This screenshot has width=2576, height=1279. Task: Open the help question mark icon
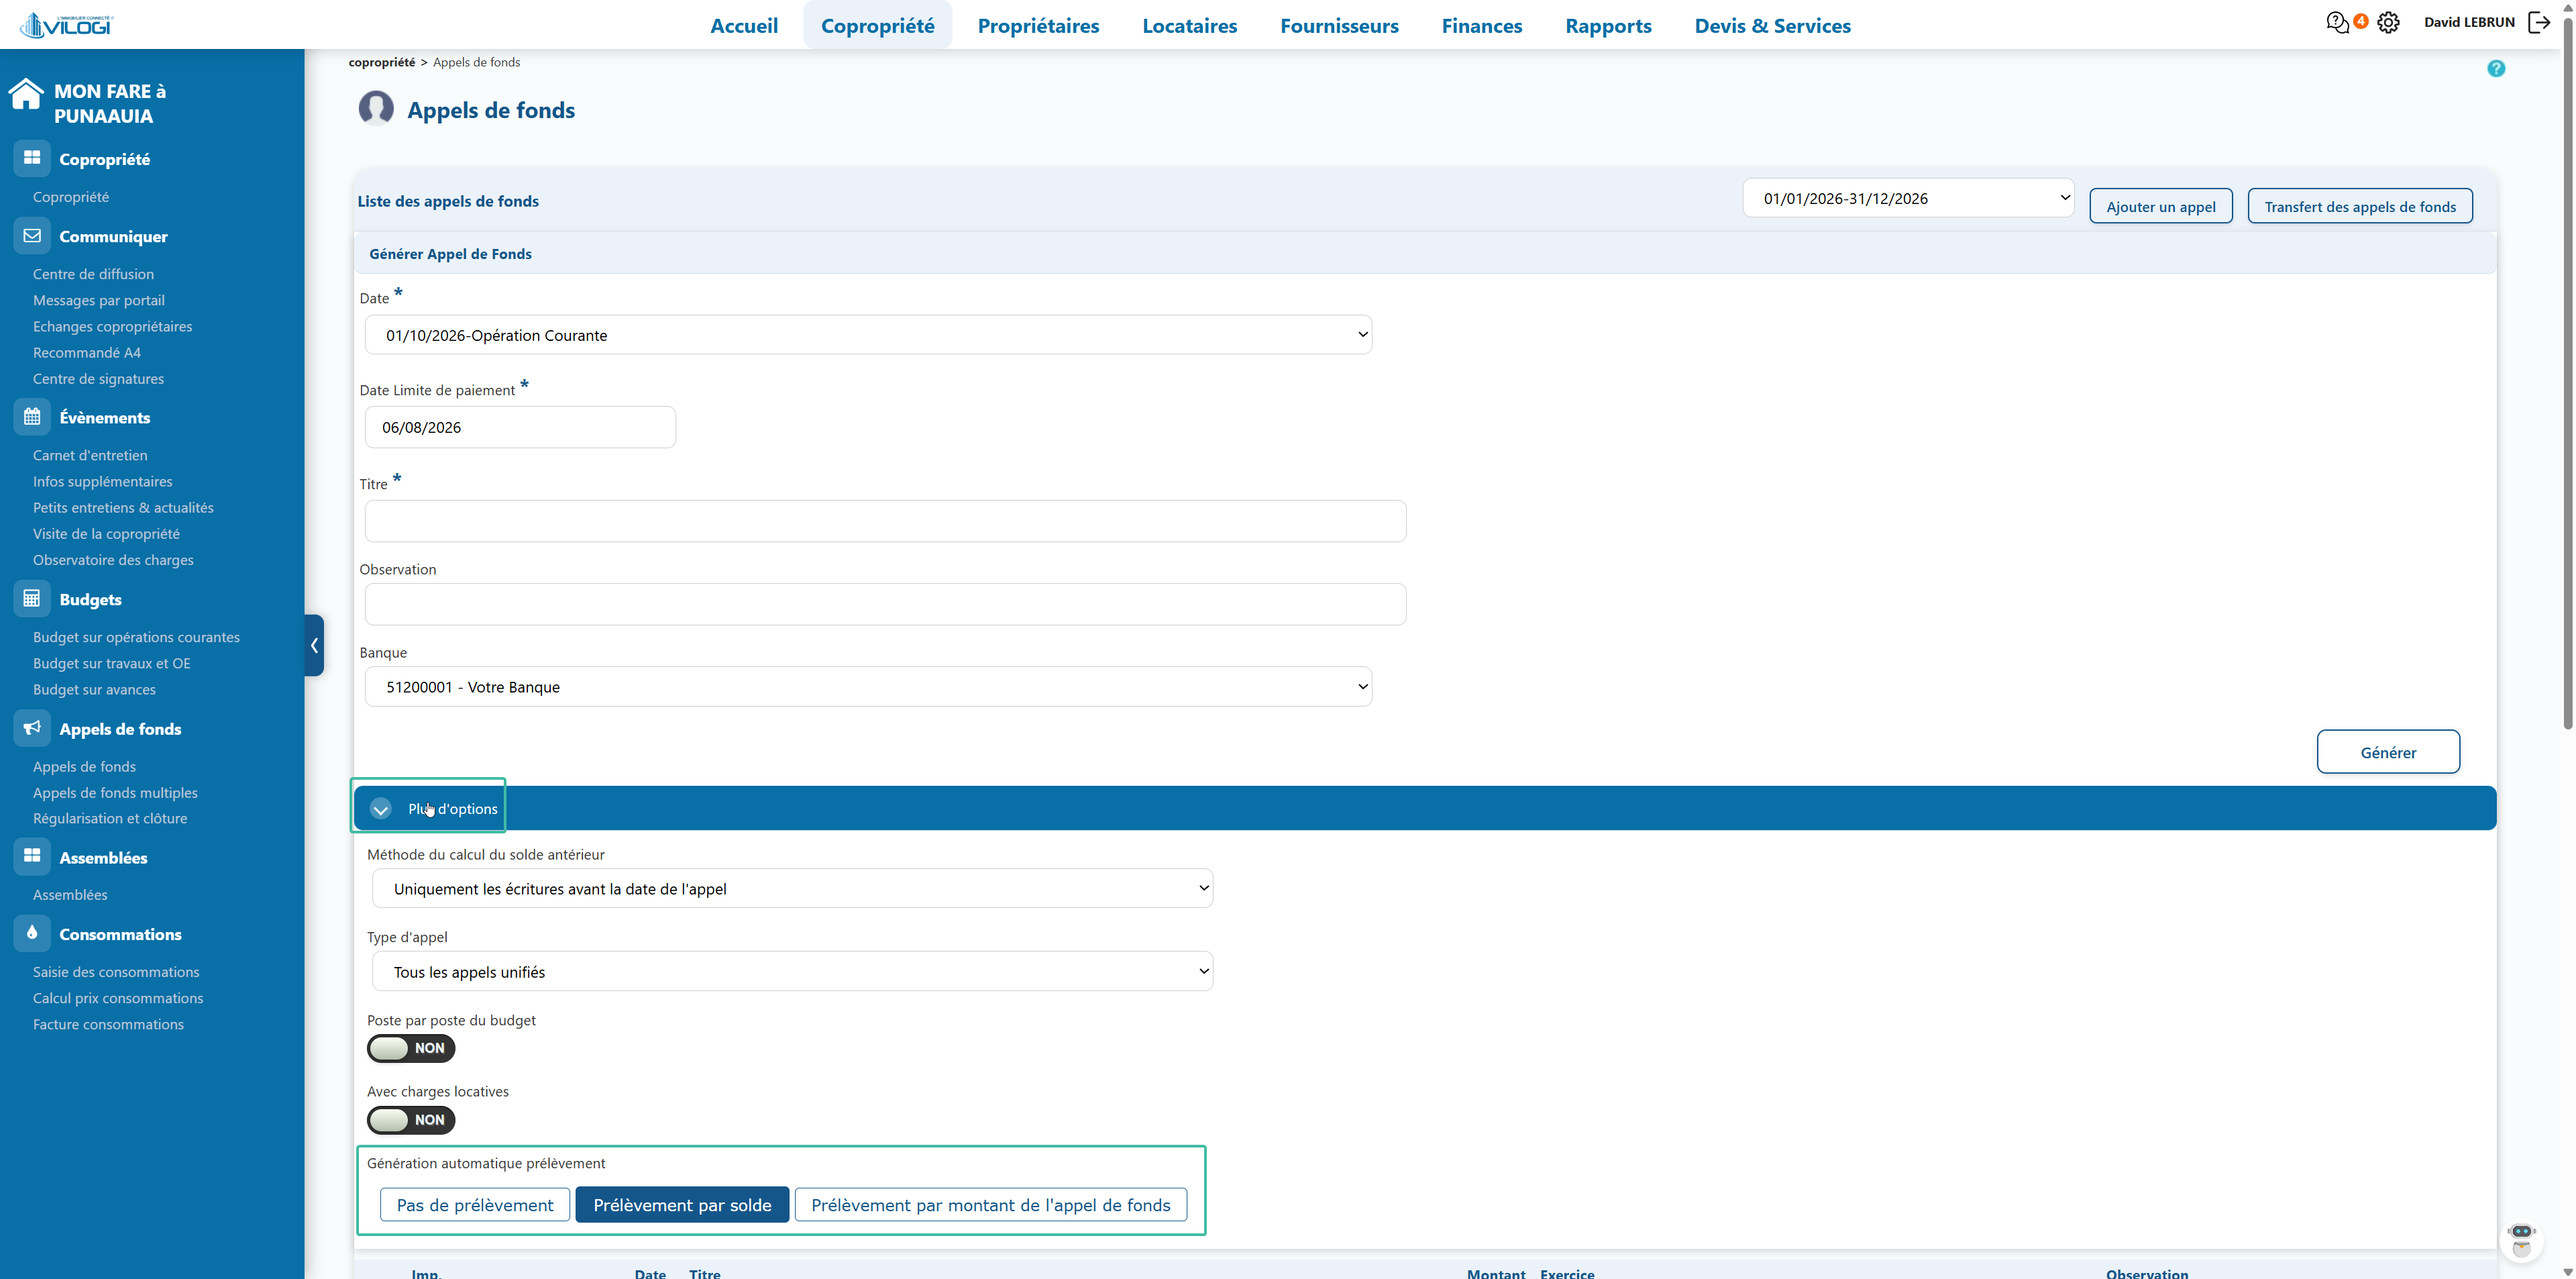tap(2496, 68)
